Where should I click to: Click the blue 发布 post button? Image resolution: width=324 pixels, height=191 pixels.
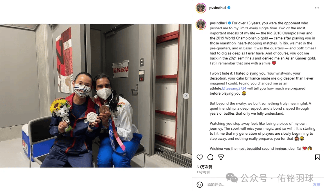click(316, 185)
